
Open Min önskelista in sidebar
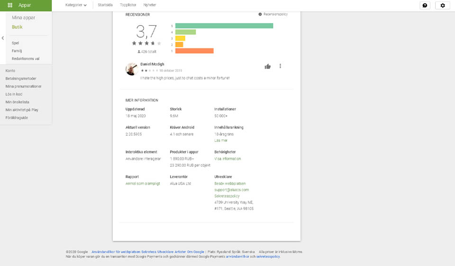pyautogui.click(x=17, y=102)
